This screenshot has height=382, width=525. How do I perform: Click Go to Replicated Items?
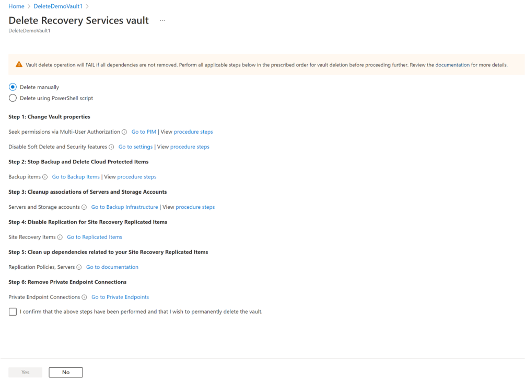[x=95, y=237]
